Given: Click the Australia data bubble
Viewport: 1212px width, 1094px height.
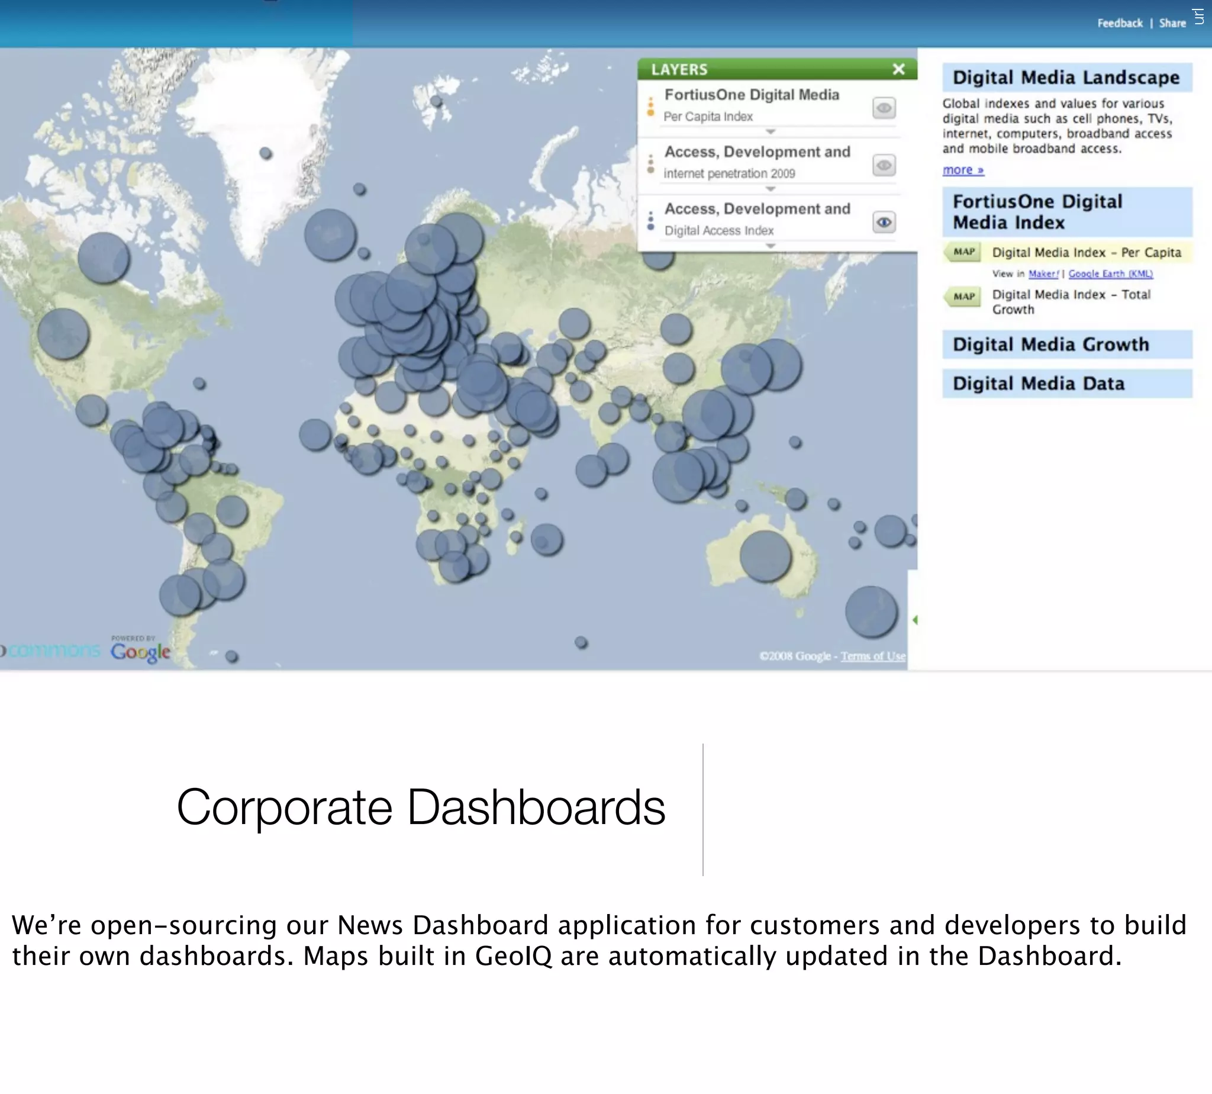Looking at the screenshot, I should click(x=765, y=556).
